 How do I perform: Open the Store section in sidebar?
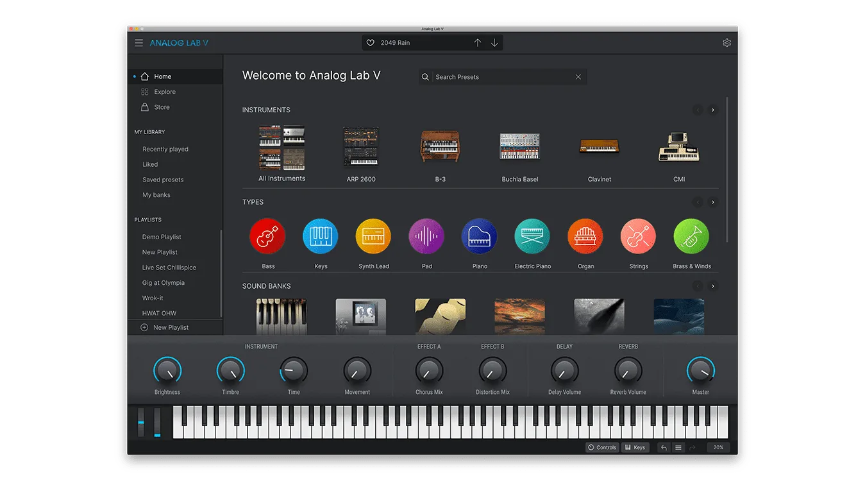click(162, 107)
